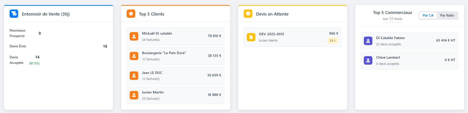
Task: Open the Mickaël Di cataldo client name
Action: [157, 33]
